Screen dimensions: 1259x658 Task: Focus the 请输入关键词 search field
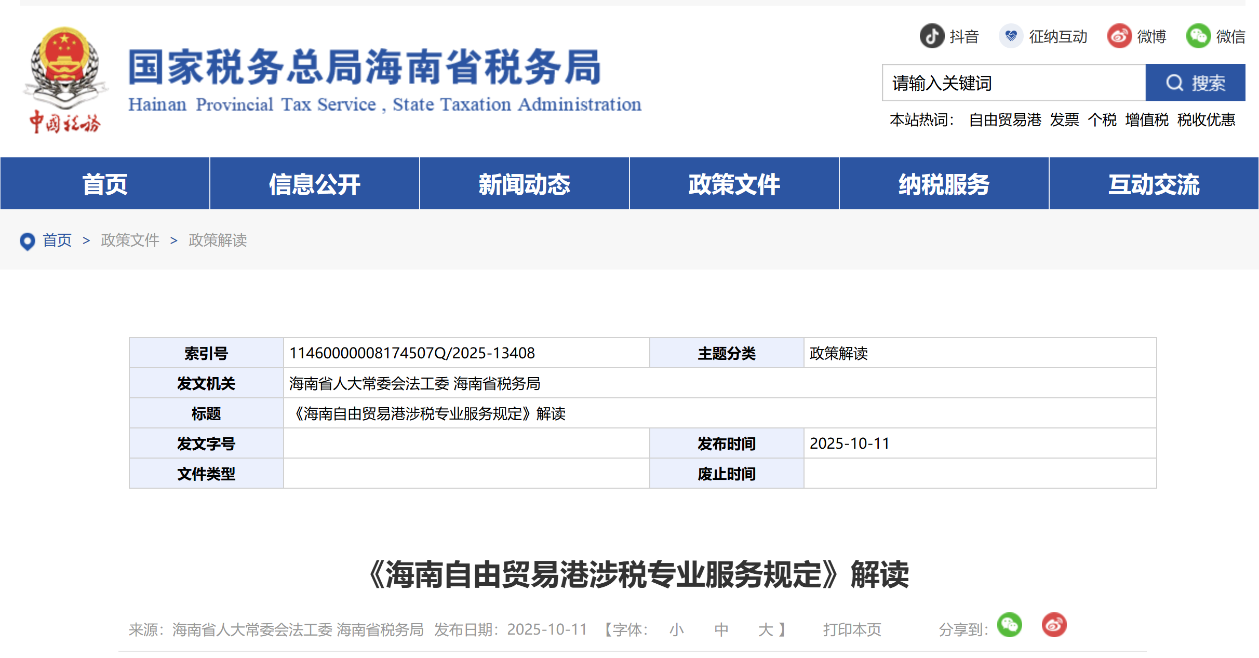(1014, 83)
